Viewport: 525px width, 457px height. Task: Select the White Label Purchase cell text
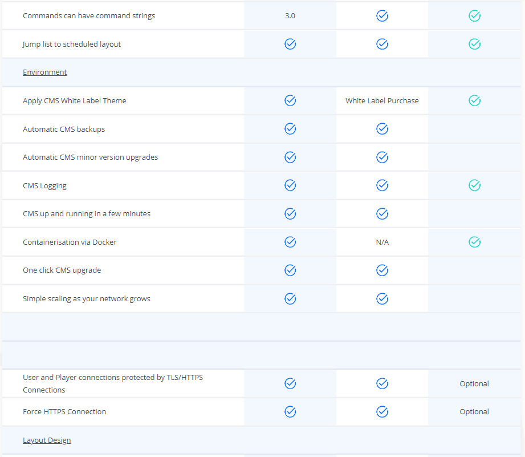pos(382,101)
